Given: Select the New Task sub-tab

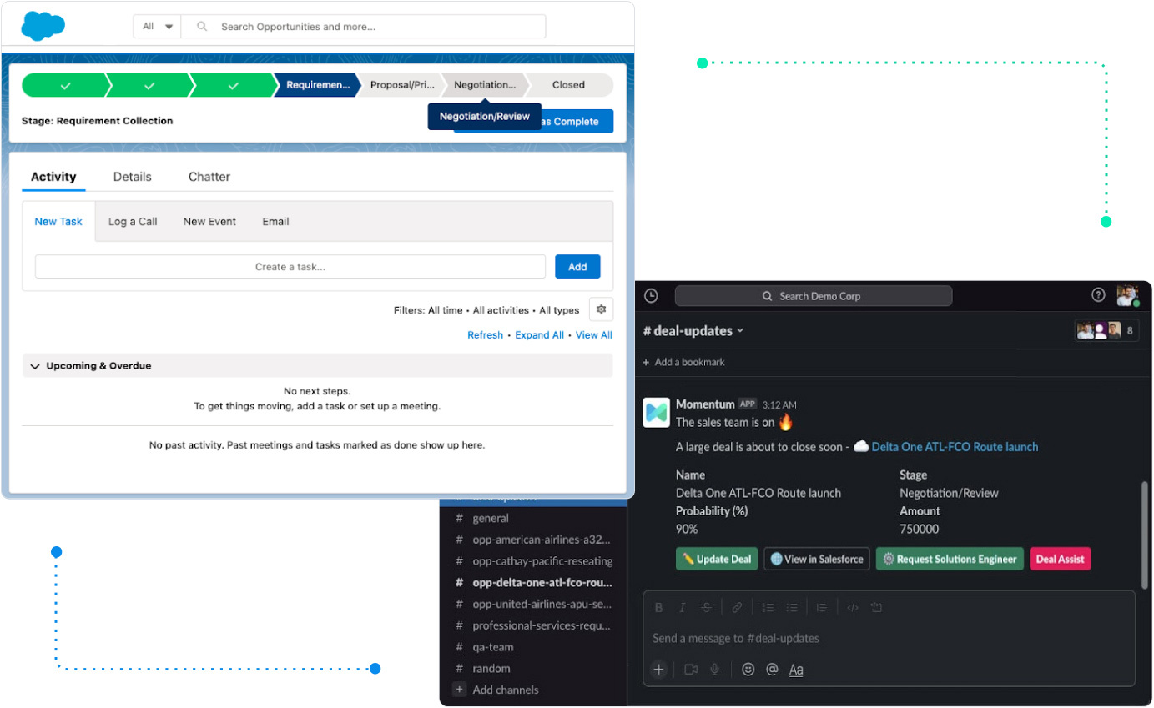Looking at the screenshot, I should 58,221.
